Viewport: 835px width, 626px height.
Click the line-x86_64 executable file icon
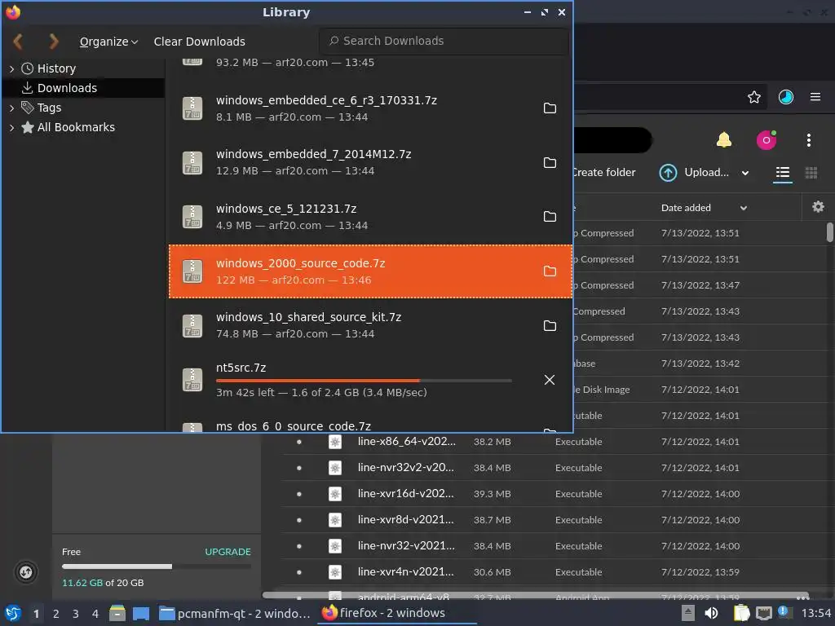point(335,442)
